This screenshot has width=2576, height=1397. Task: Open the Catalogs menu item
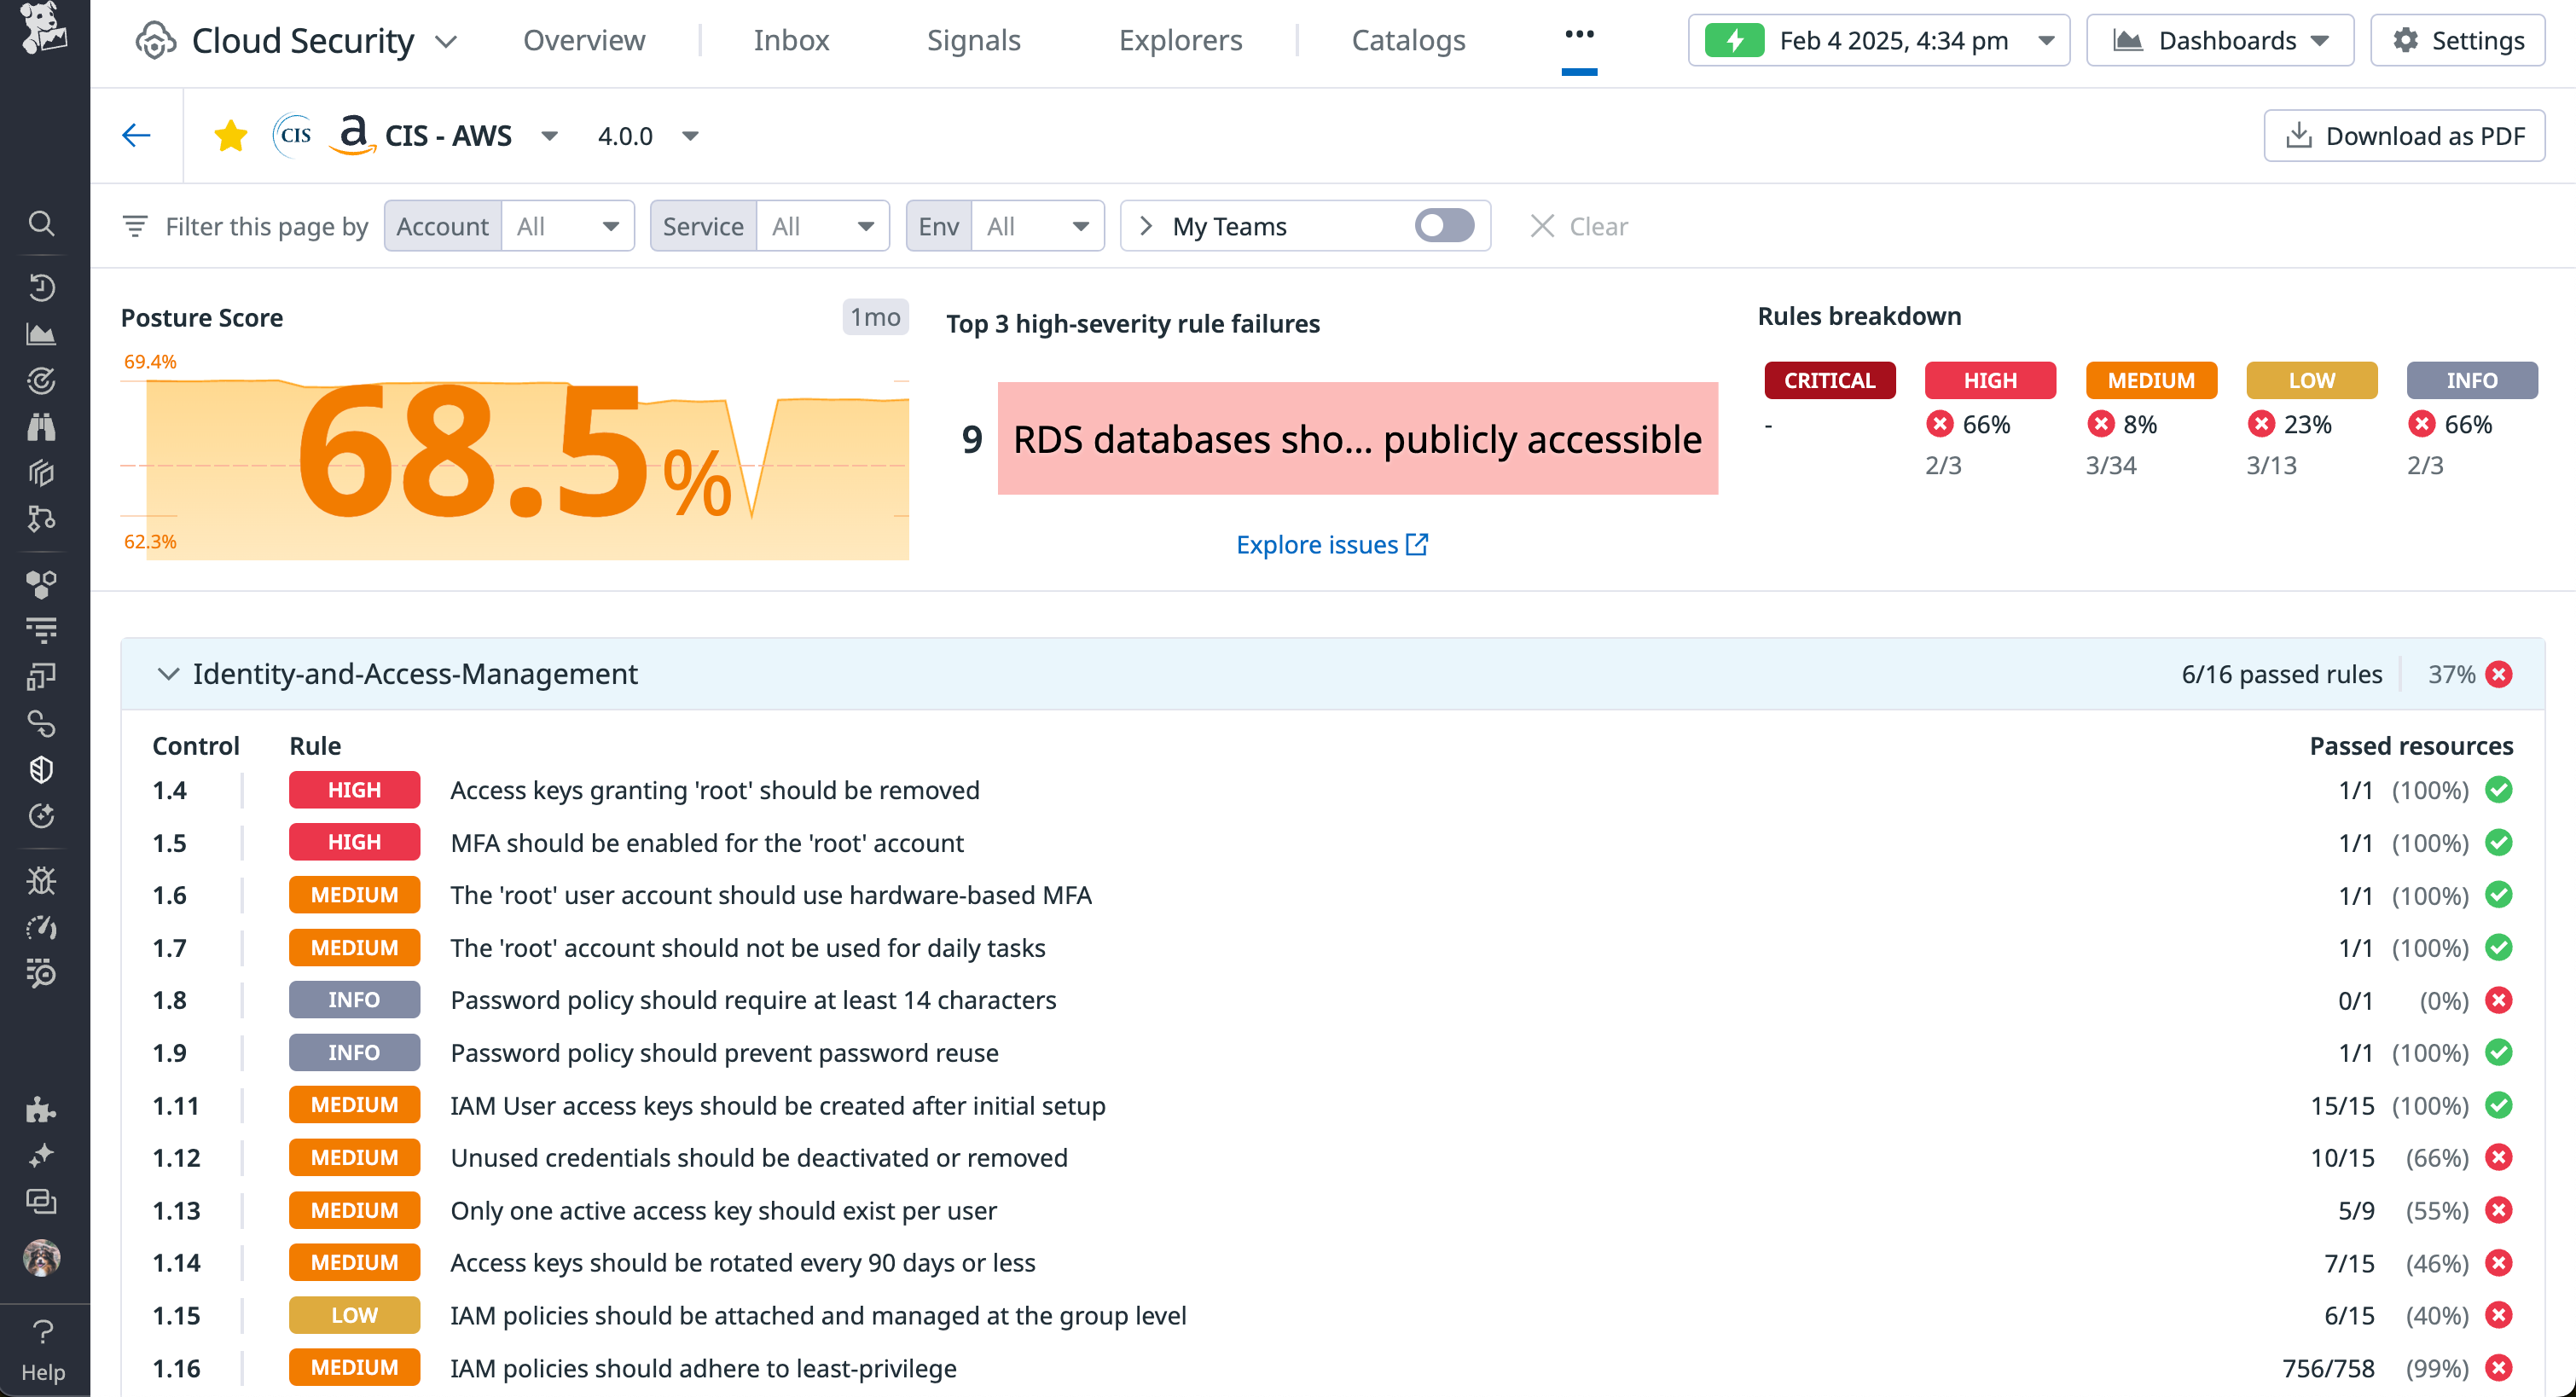coord(1408,40)
